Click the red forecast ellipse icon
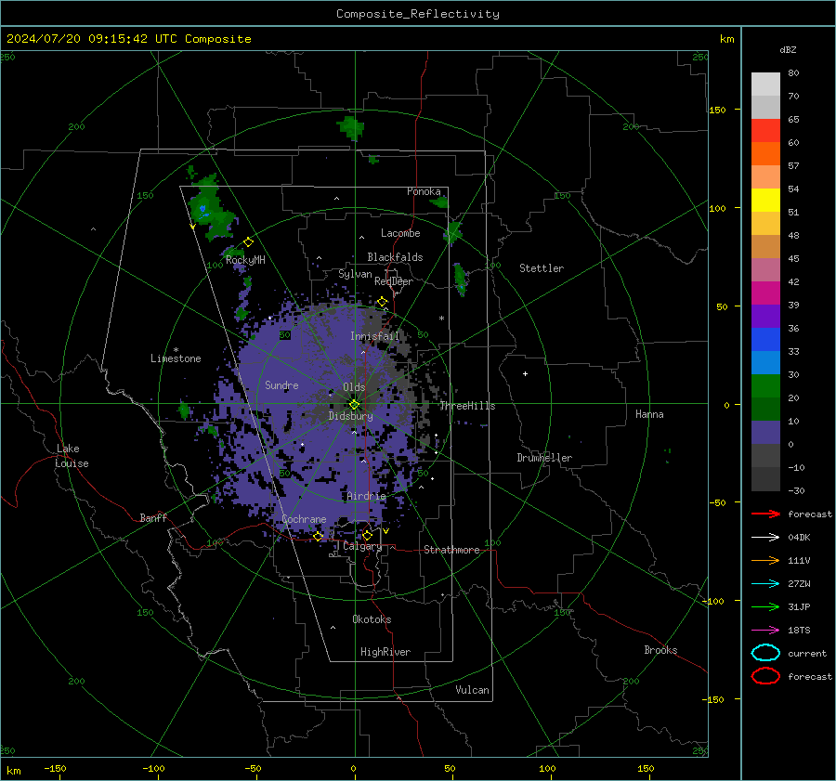Viewport: 836px width, 781px height. click(765, 676)
